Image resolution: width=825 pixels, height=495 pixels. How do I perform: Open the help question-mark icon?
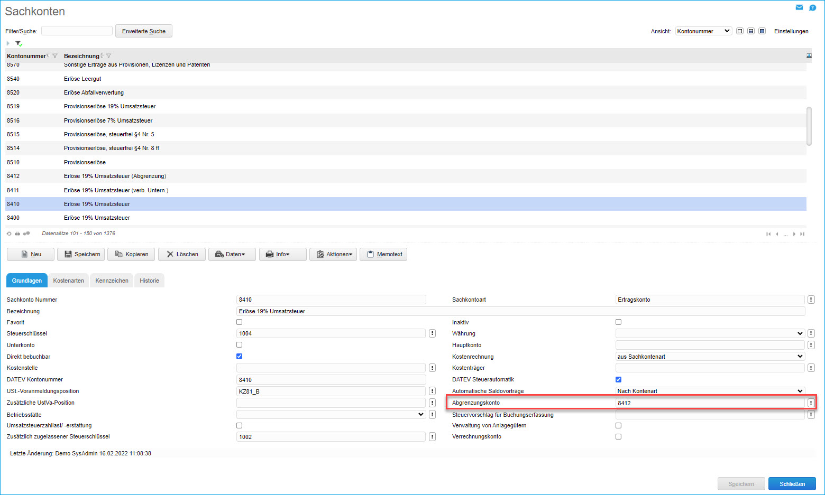(813, 7)
